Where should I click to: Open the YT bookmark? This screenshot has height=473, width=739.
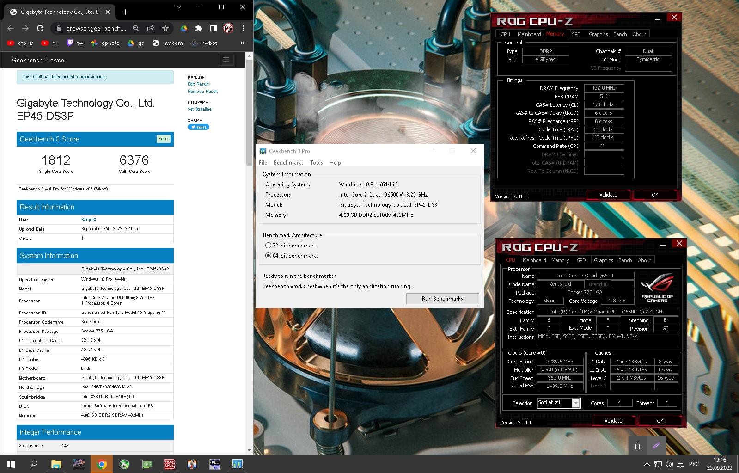[50, 43]
